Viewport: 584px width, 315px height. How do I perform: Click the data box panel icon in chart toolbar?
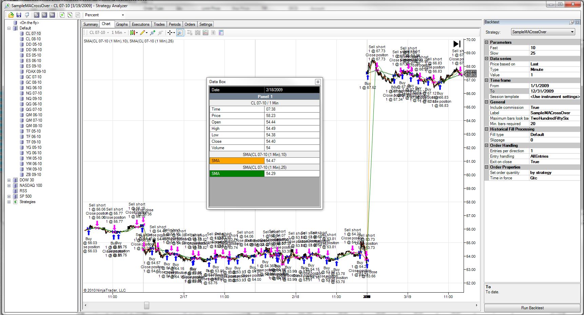tap(221, 33)
